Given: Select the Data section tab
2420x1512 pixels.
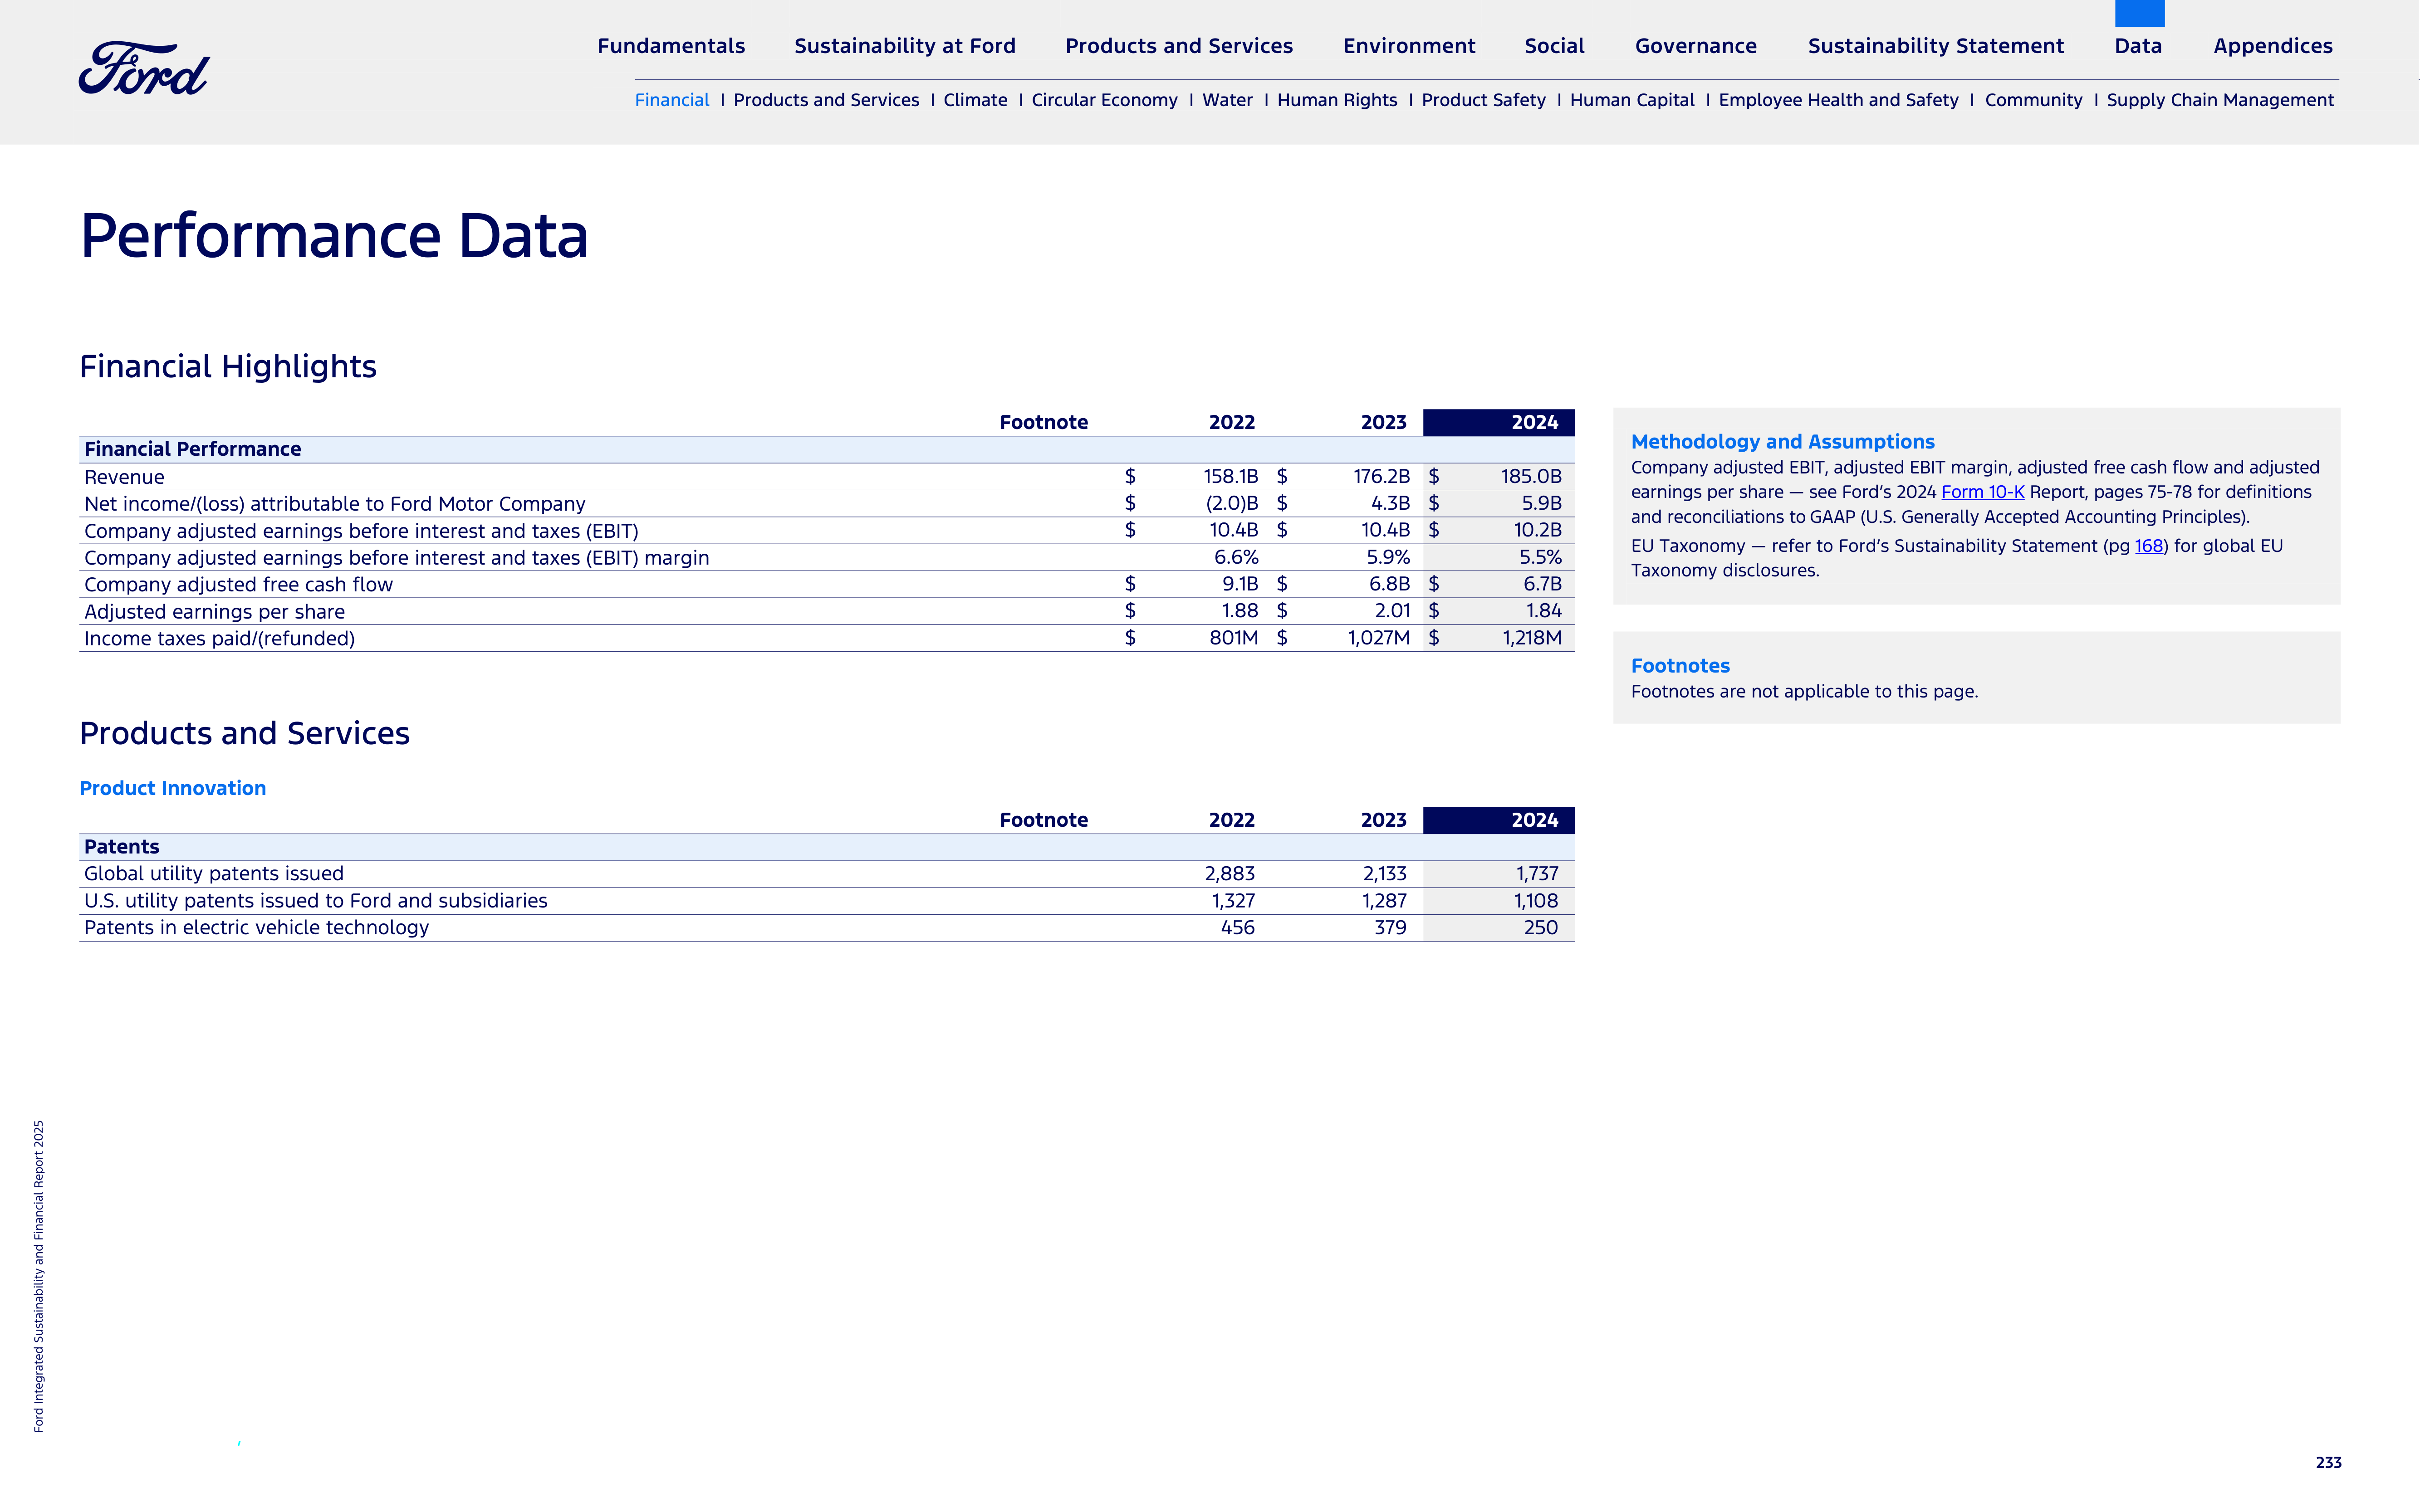Looking at the screenshot, I should pos(2138,46).
